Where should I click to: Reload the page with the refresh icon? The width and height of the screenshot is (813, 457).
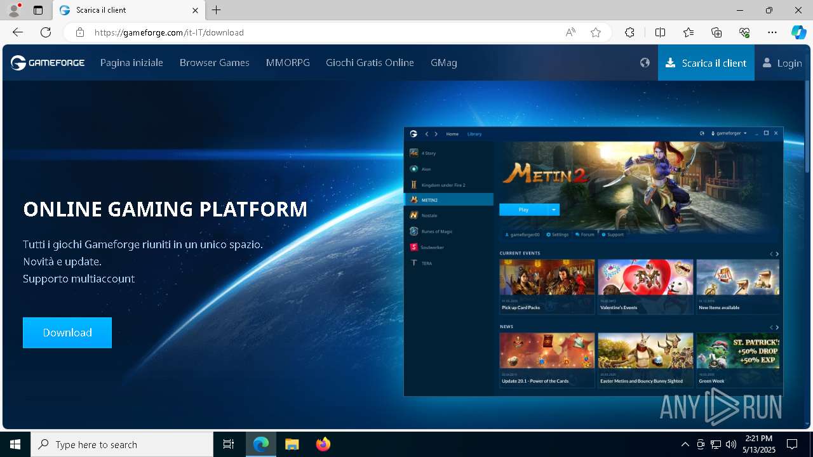tap(46, 32)
